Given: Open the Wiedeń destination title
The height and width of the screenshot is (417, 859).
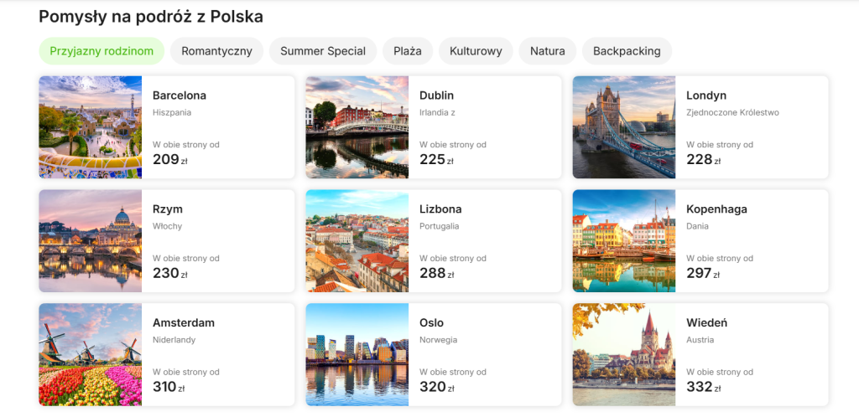Looking at the screenshot, I should 706,323.
